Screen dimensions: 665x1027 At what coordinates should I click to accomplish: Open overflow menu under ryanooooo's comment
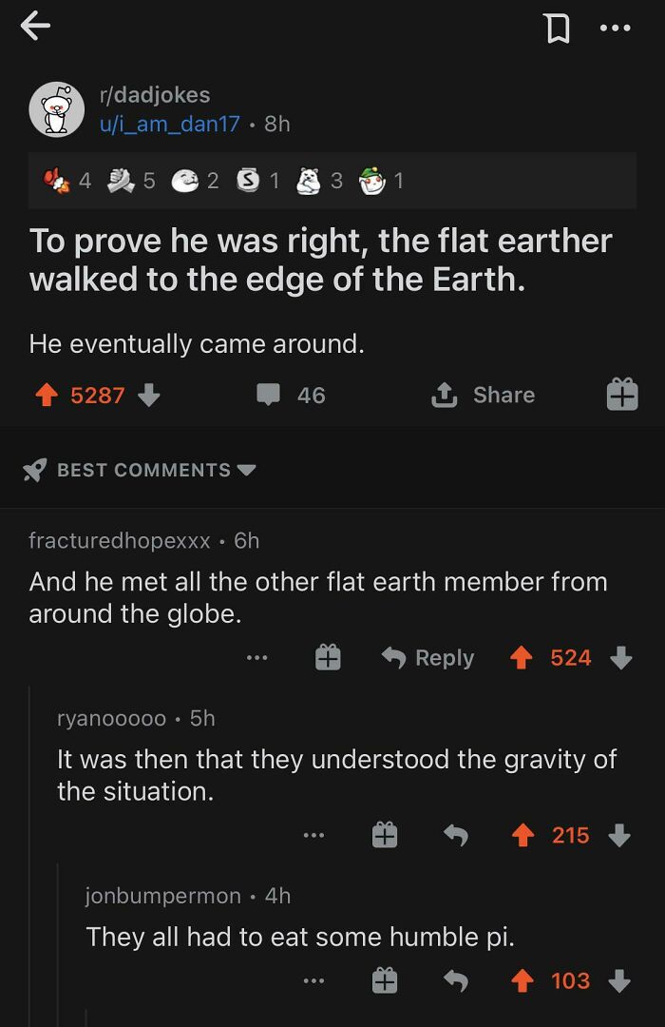coord(314,835)
